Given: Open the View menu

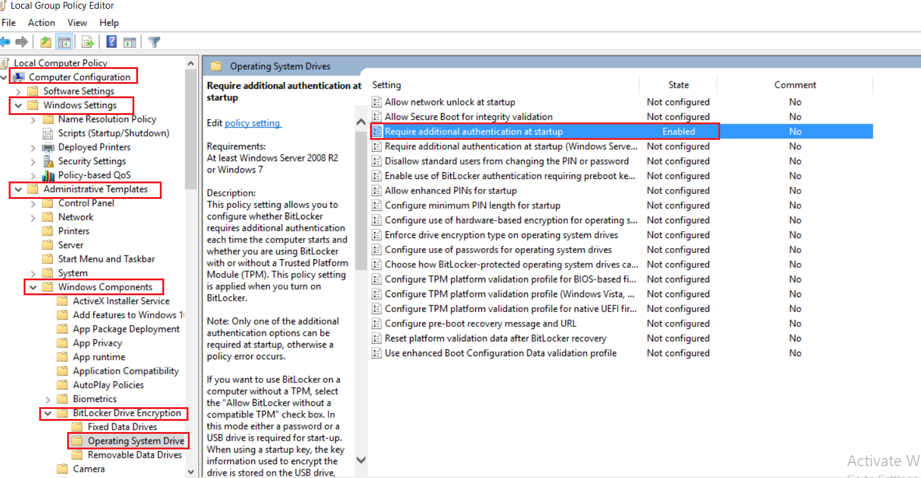Looking at the screenshot, I should 77,22.
